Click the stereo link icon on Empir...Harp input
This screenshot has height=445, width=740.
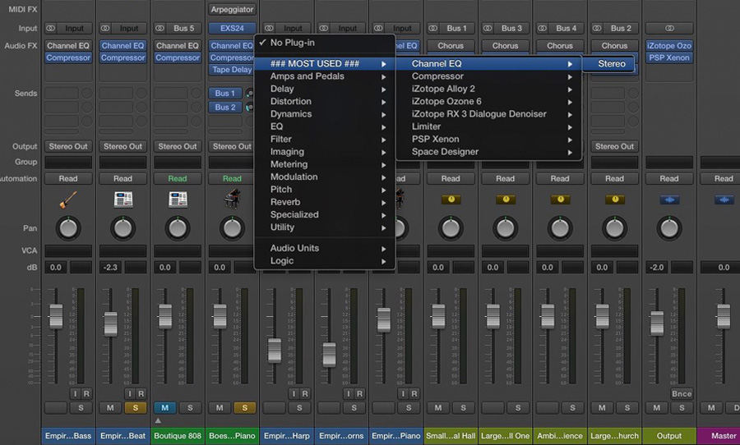[x=270, y=28]
